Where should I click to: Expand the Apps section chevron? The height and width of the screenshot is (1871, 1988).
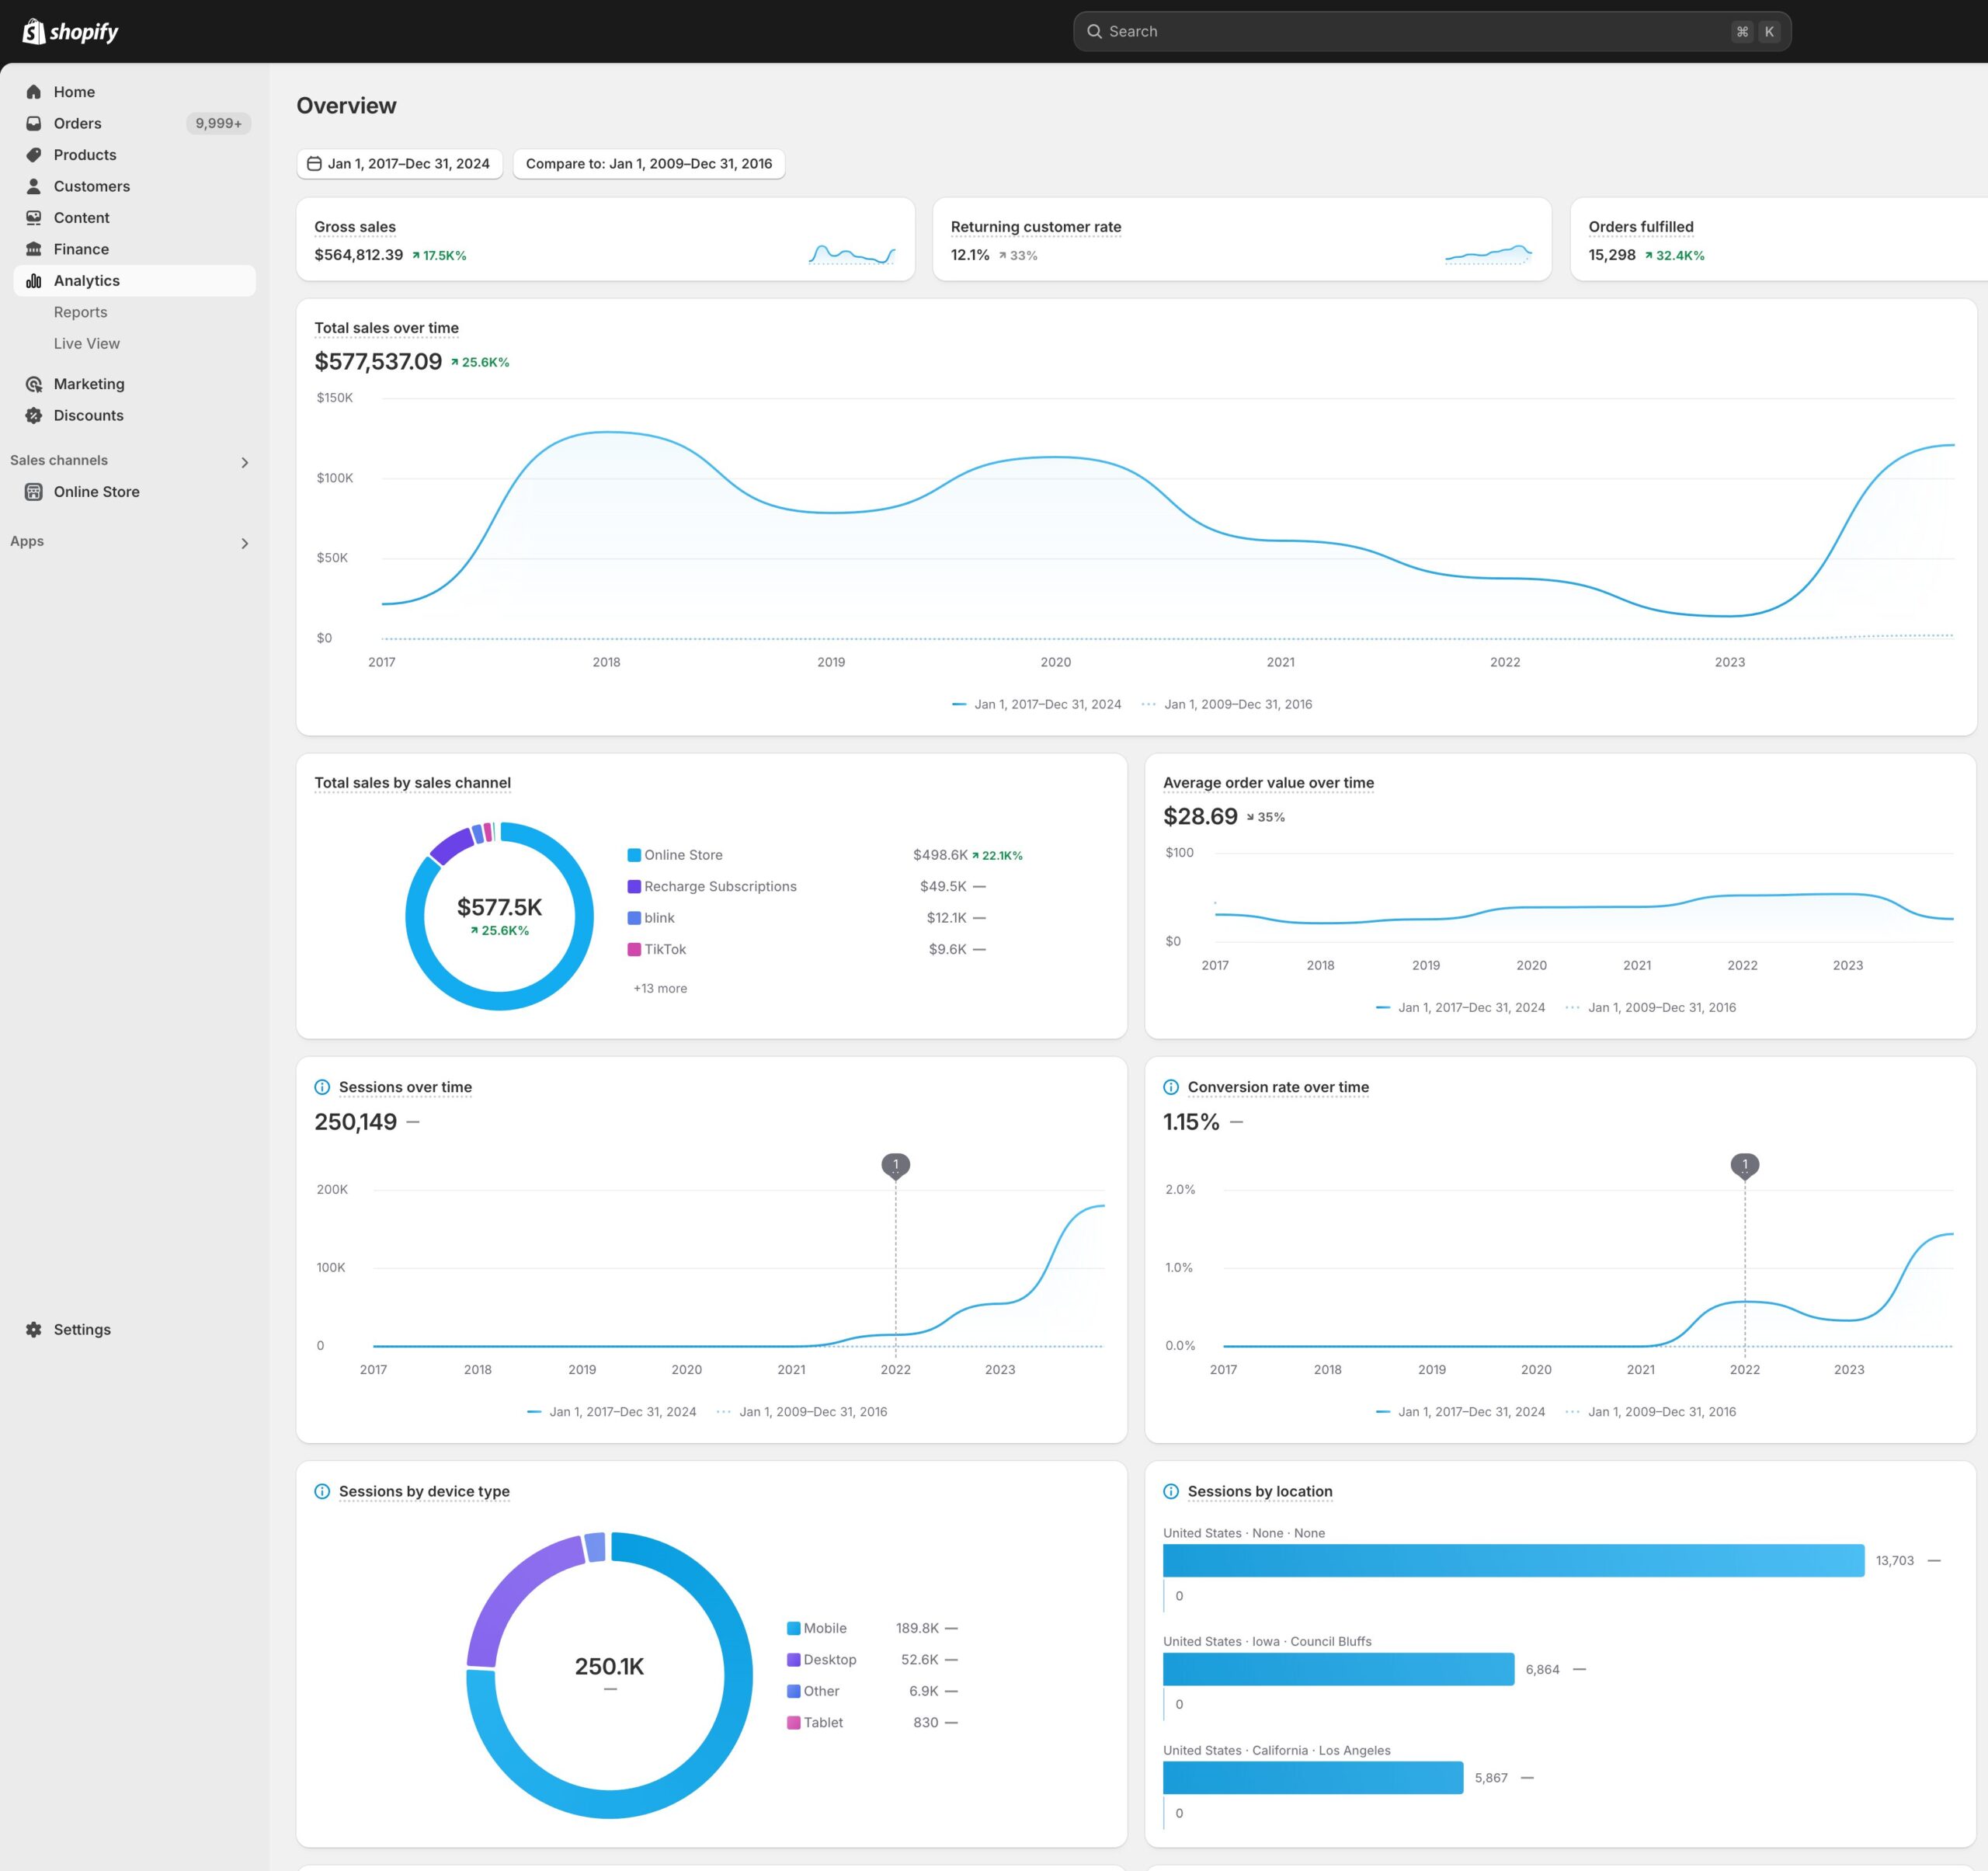[245, 543]
